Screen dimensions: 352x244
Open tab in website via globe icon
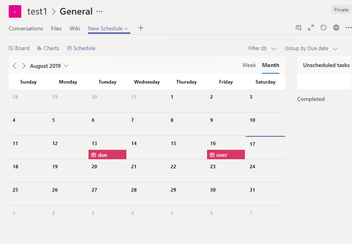coord(336,28)
